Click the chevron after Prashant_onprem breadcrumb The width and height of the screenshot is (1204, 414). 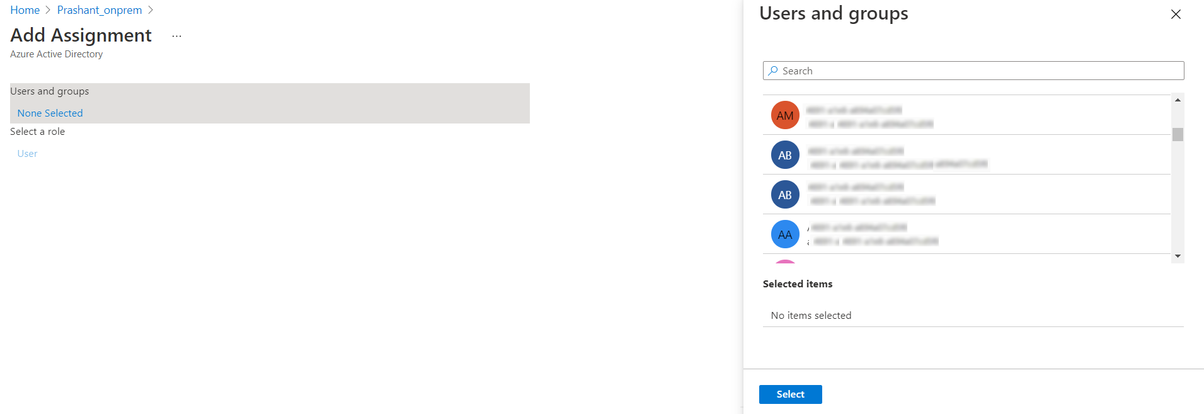point(151,10)
